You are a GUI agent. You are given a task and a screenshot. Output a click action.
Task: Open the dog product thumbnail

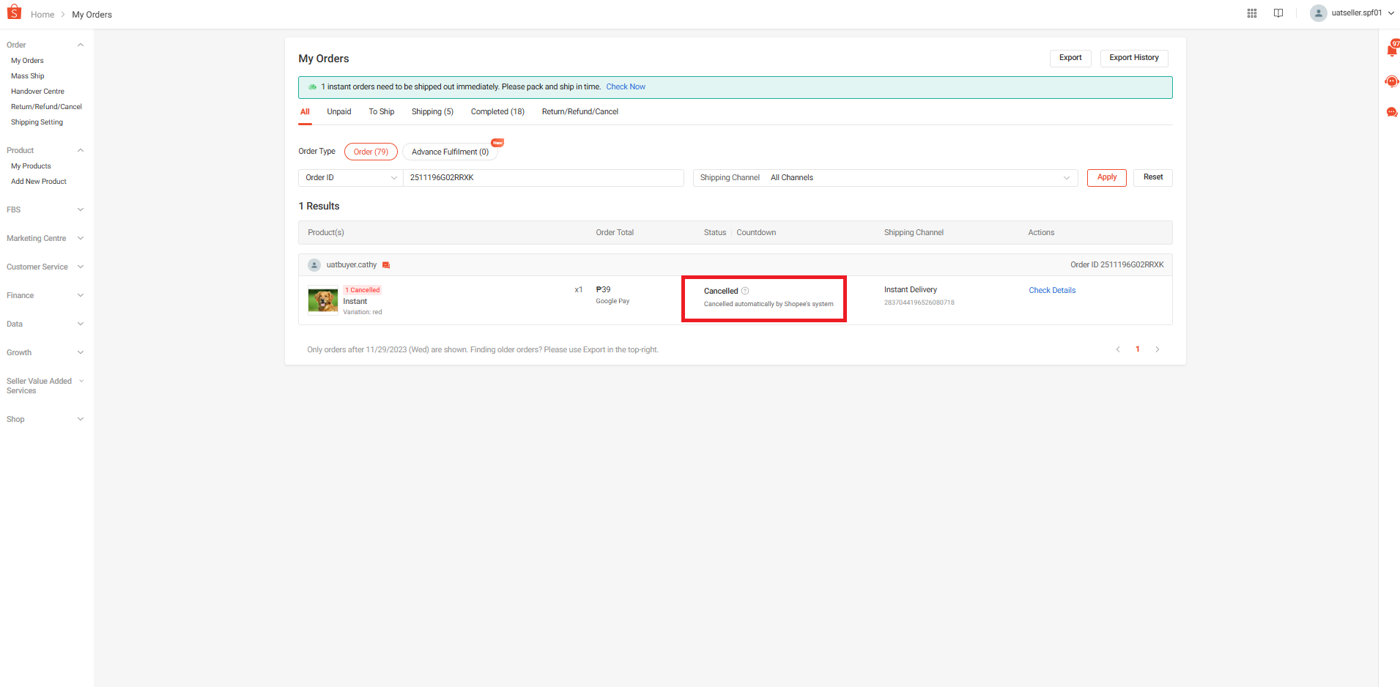tap(323, 300)
